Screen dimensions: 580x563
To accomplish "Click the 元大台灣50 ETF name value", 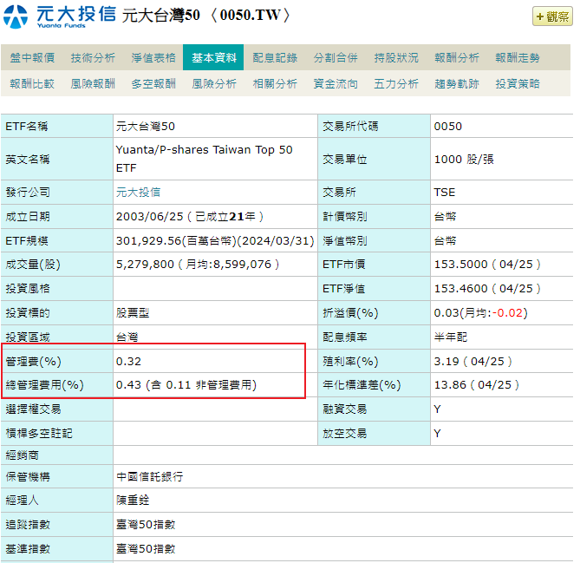I will pyautogui.click(x=146, y=127).
